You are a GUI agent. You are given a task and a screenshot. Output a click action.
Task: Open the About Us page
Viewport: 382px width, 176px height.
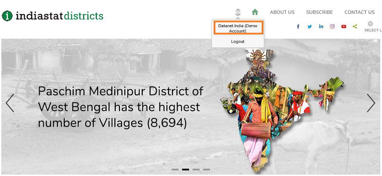pos(282,13)
